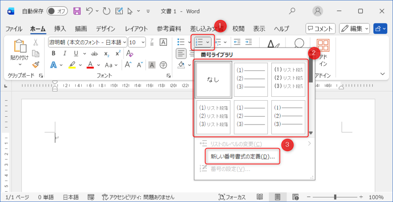Click the Increase Indent icon
This screenshot has width=393, height=202.
(x=249, y=42)
